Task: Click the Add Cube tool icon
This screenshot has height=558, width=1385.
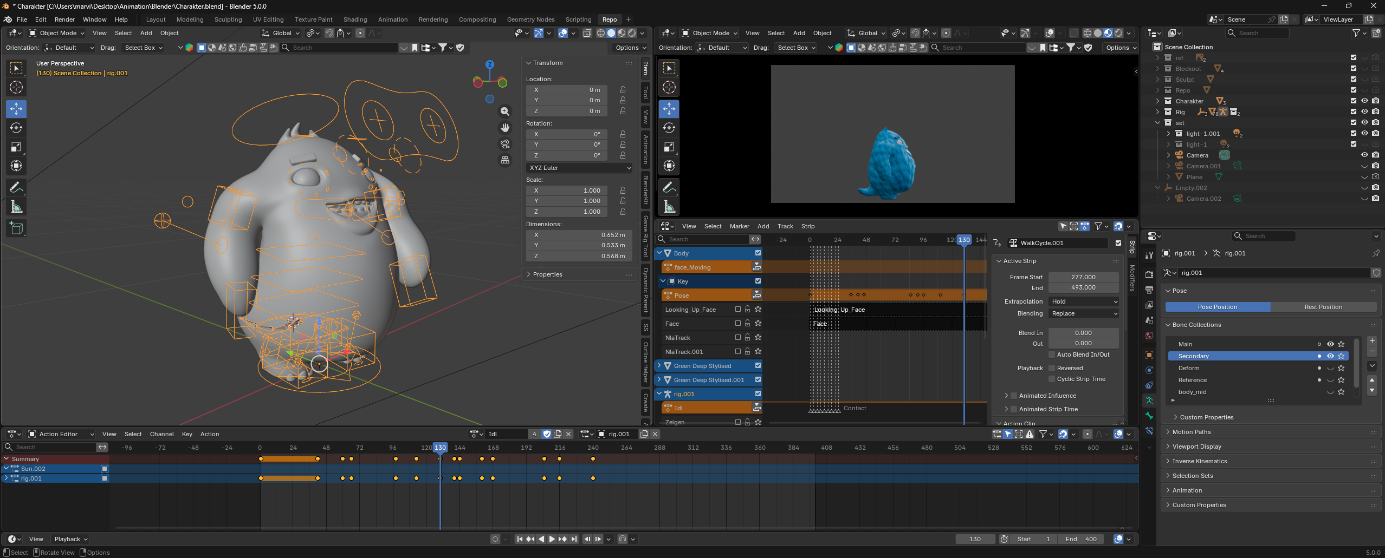Action: coord(16,228)
